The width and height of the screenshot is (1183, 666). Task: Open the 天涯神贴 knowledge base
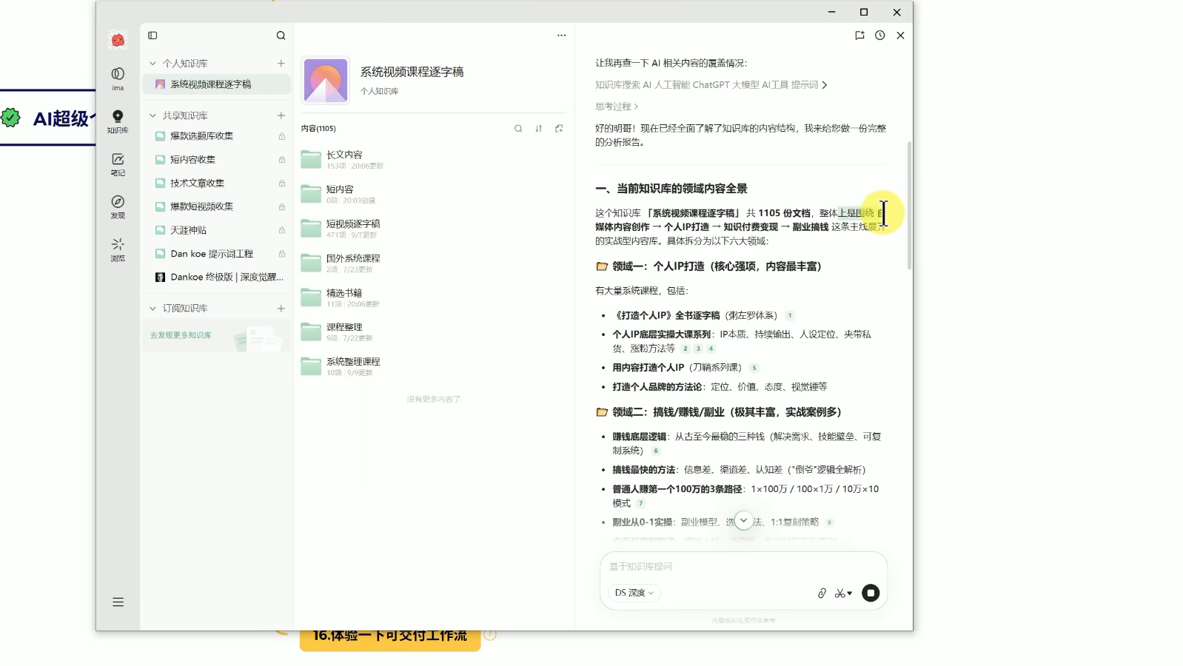click(216, 230)
